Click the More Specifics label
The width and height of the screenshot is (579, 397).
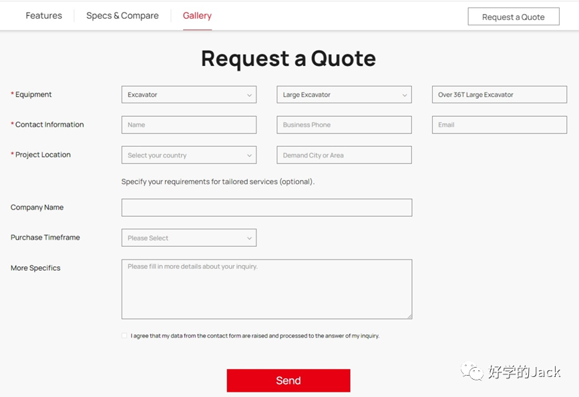pos(35,268)
